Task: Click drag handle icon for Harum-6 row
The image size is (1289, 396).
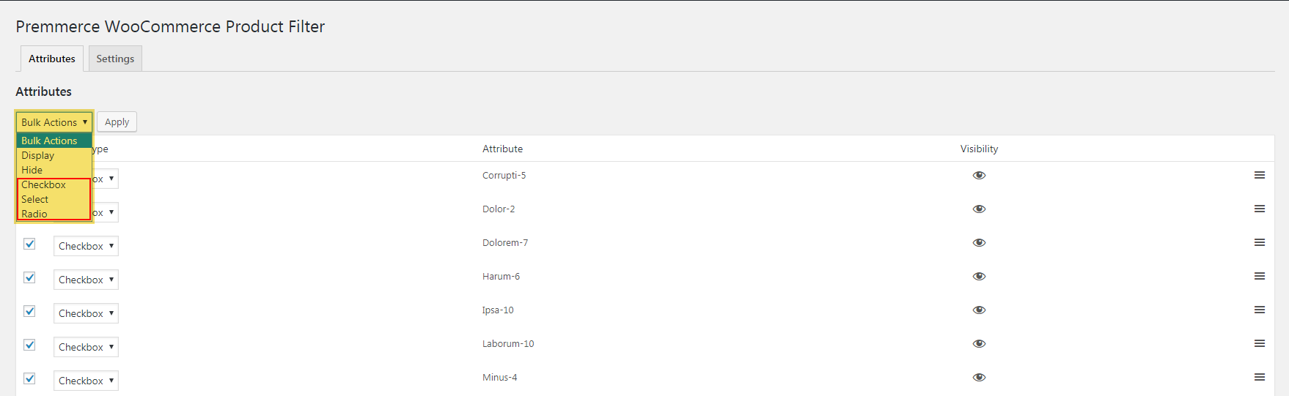Action: [x=1259, y=276]
